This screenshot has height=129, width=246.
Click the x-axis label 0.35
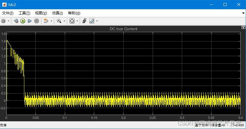[x=211, y=118]
